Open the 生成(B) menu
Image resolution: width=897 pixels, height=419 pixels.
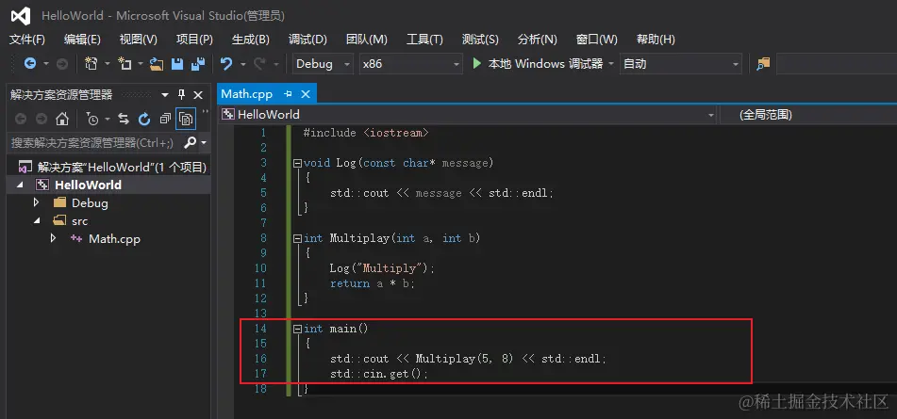point(251,40)
